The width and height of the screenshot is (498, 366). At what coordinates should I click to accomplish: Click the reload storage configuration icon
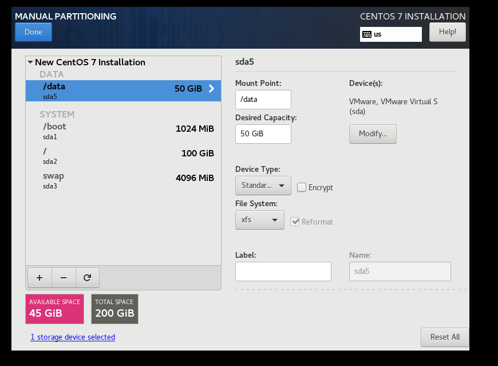pos(88,278)
